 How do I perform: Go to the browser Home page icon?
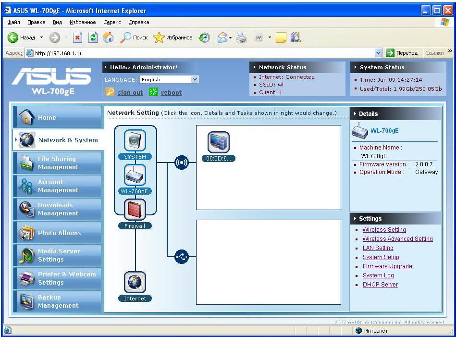click(x=108, y=37)
